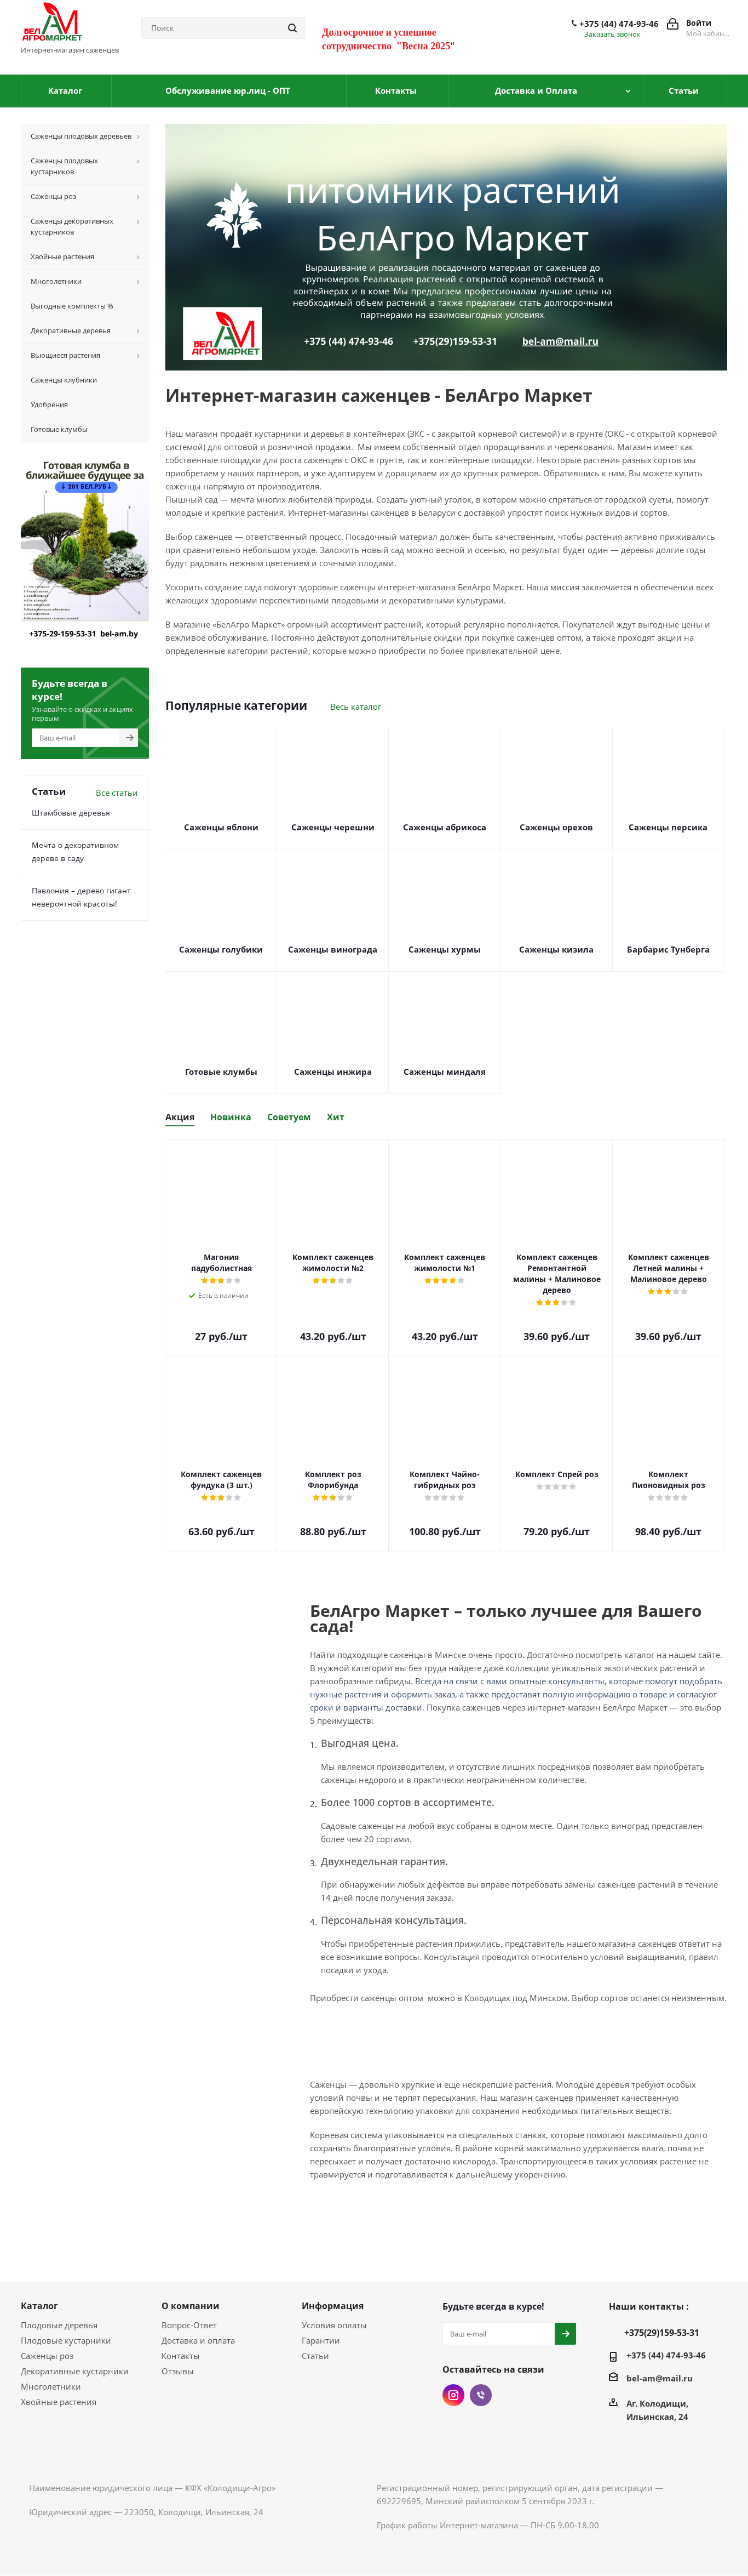The image size is (748, 2576).
Task: Expand Доставка и Оплата menu chevron
Action: pyautogui.click(x=628, y=91)
